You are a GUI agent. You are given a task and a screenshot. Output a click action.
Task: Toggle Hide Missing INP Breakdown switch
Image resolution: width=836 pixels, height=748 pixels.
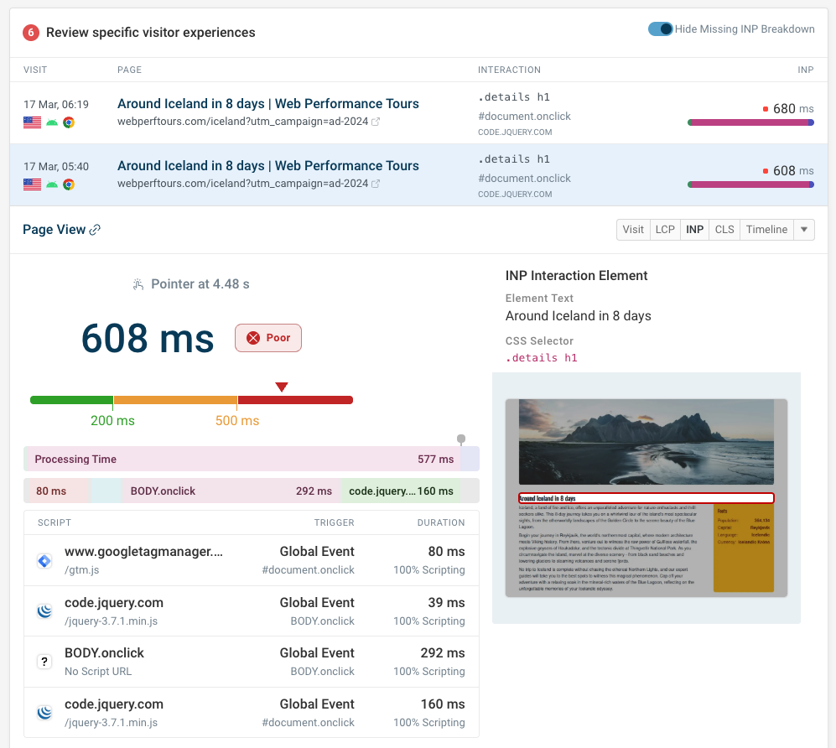pyautogui.click(x=661, y=29)
